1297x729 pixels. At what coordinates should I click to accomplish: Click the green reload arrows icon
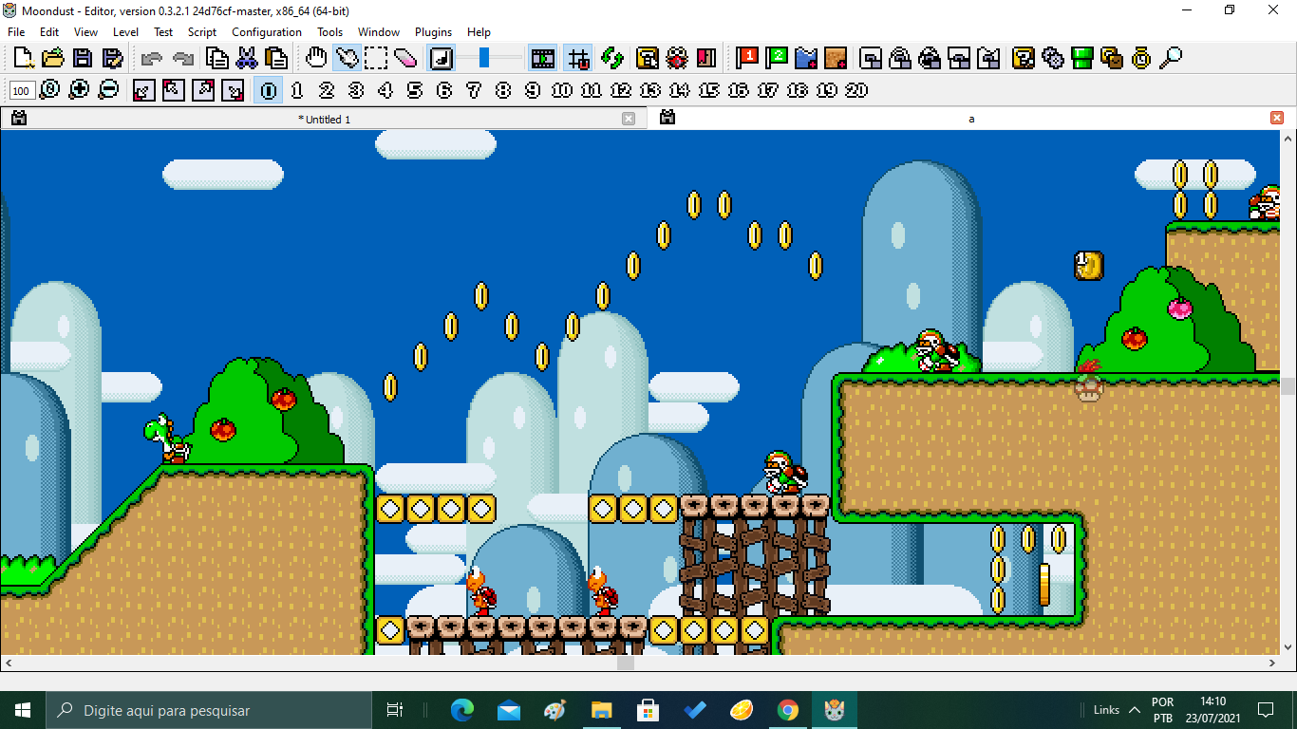(612, 58)
